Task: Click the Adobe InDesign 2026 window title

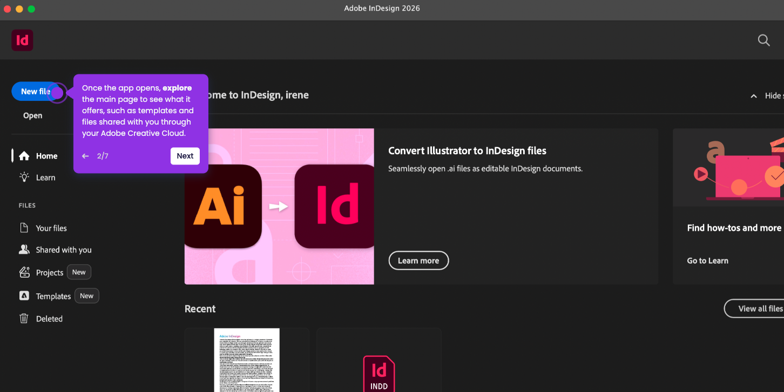Action: [x=382, y=8]
